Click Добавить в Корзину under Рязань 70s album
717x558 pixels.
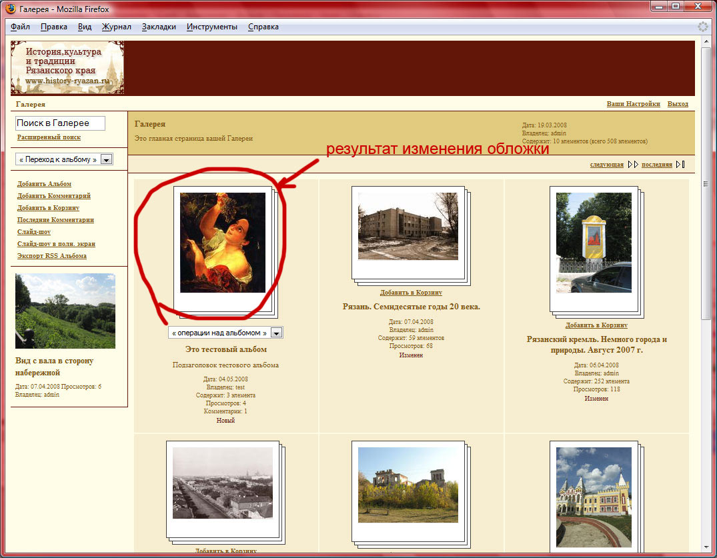click(411, 293)
